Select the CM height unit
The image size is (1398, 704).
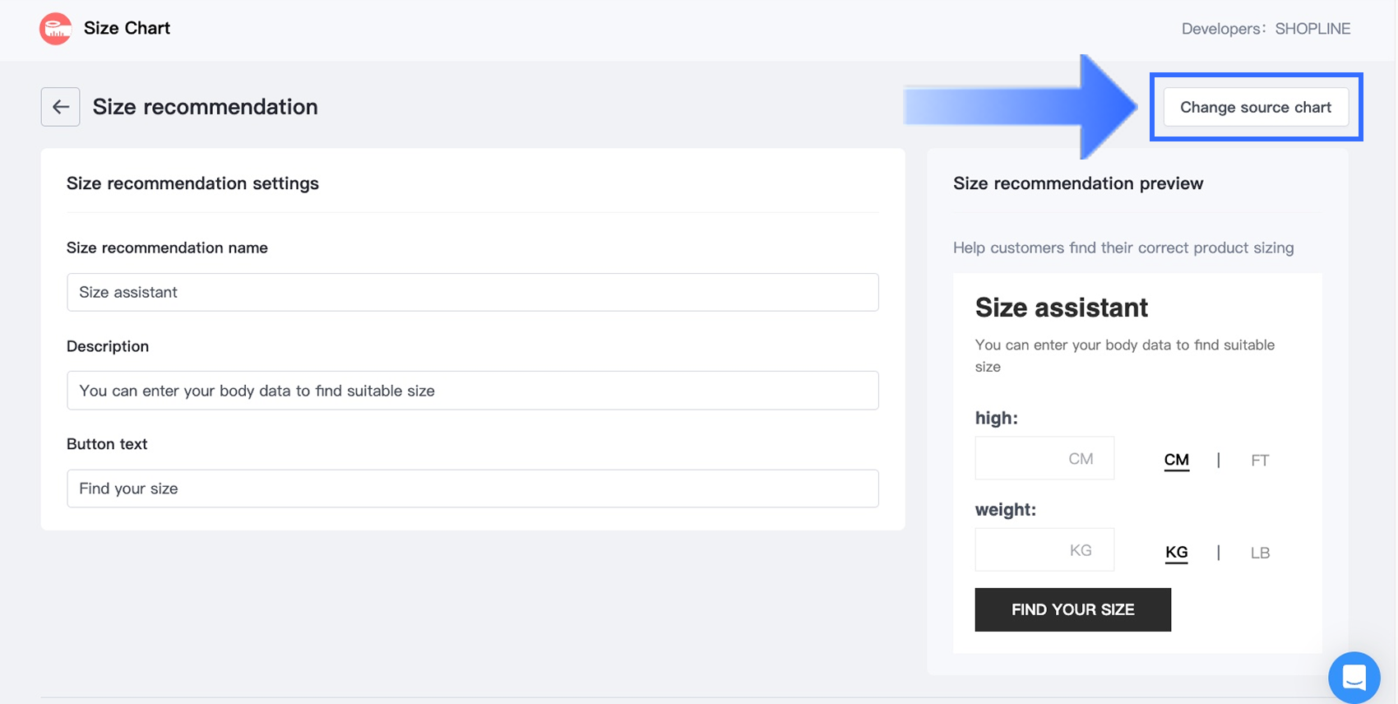coord(1176,460)
